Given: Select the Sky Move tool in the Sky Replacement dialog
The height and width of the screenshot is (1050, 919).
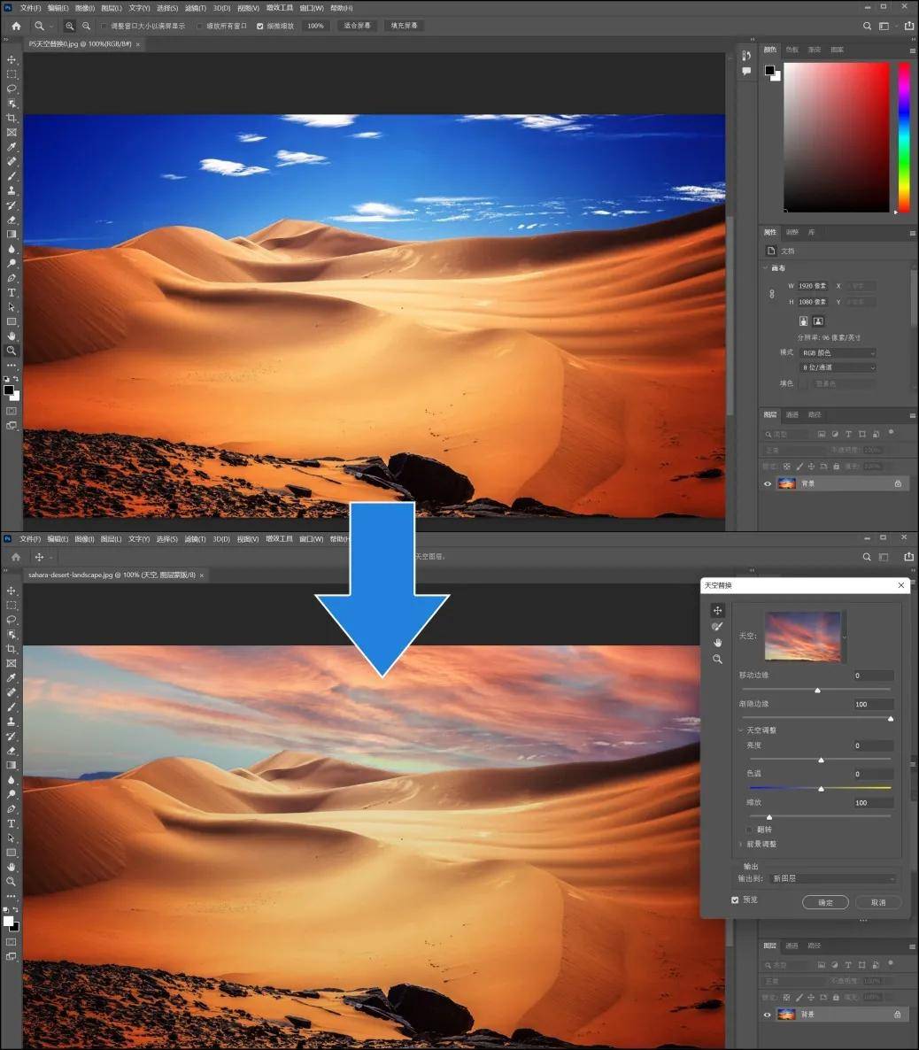Looking at the screenshot, I should (x=717, y=610).
